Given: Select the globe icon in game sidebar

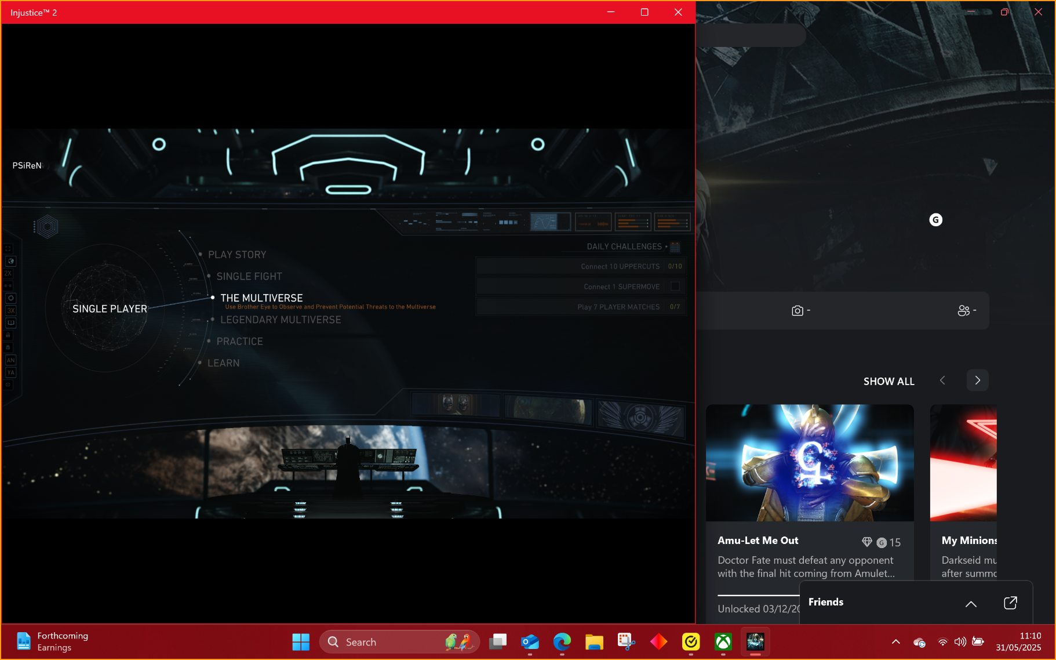Looking at the screenshot, I should point(10,261).
